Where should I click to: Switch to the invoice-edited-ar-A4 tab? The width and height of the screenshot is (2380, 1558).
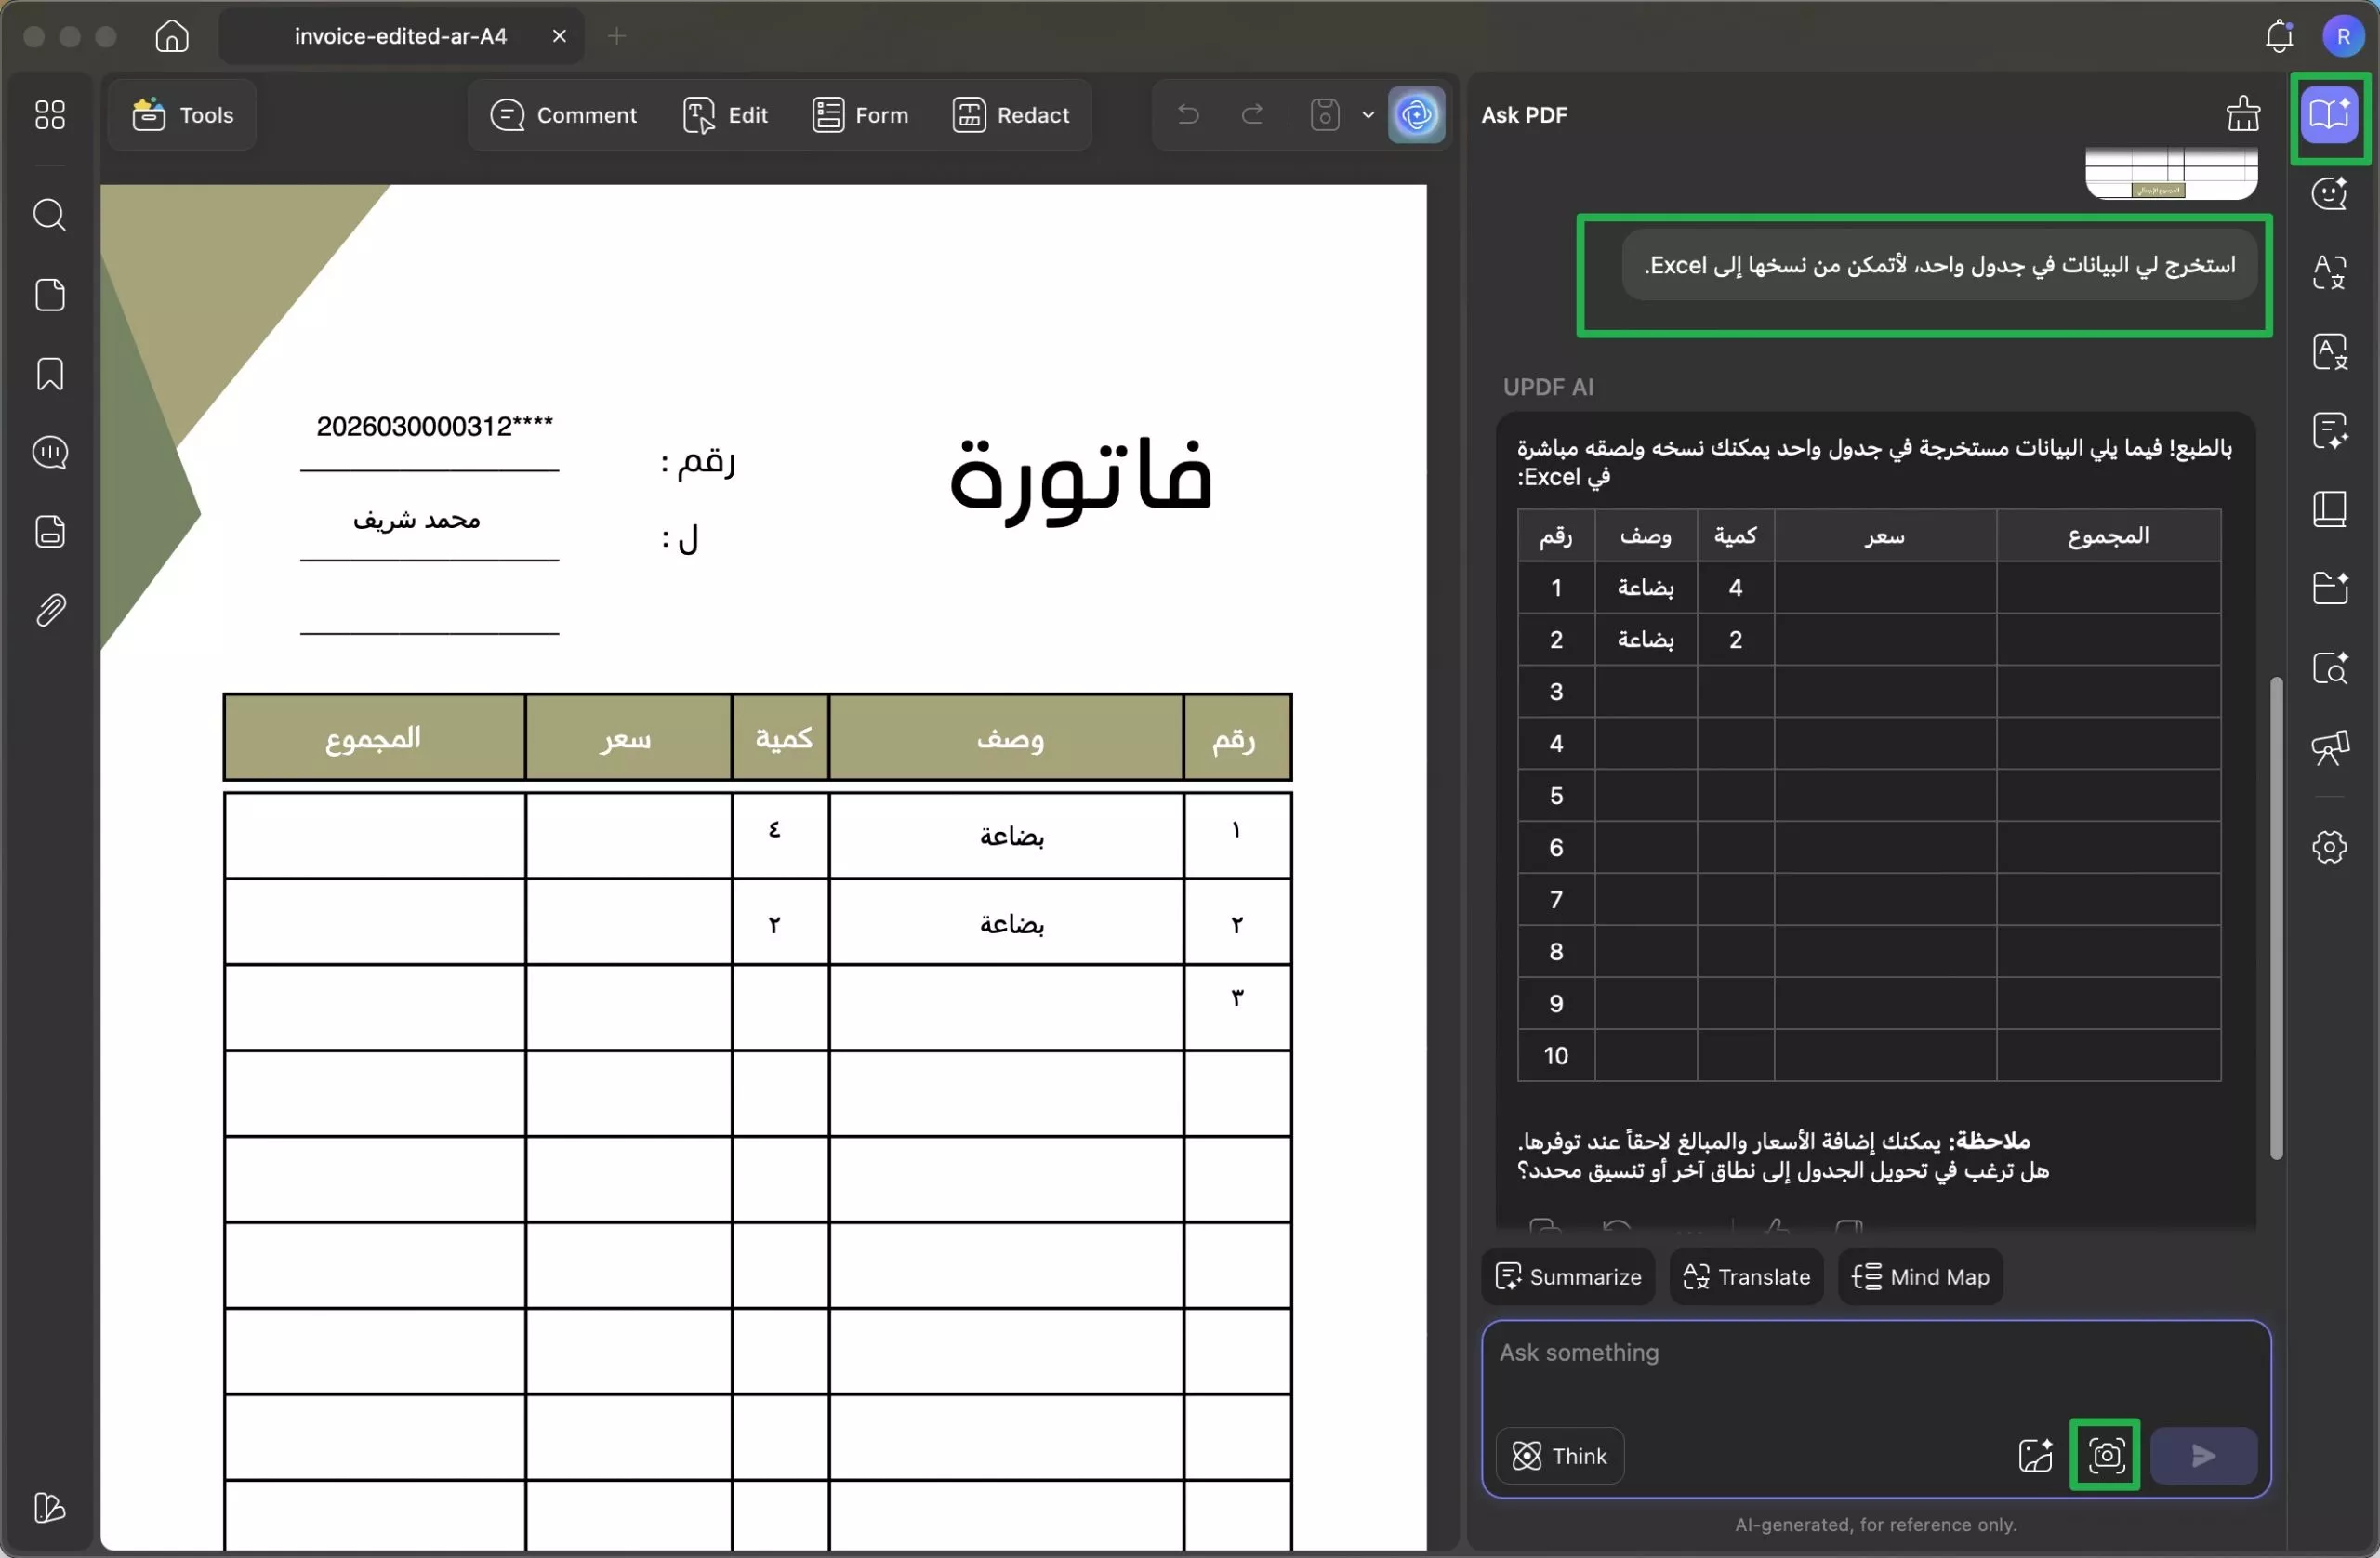[399, 36]
